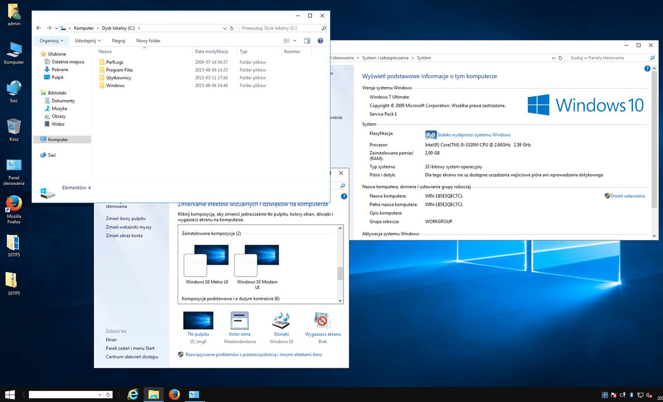Open Internet Explorer from the taskbar
This screenshot has width=663, height=402.
tap(133, 394)
